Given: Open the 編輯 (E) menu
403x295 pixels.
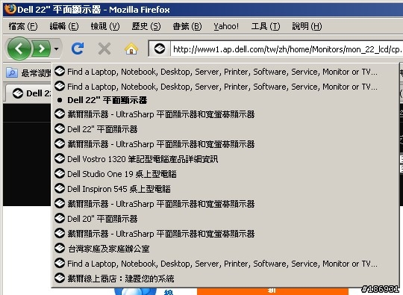Looking at the screenshot, I should pos(64,26).
